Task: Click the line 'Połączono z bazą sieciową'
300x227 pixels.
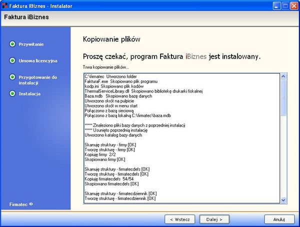Action: (109, 110)
